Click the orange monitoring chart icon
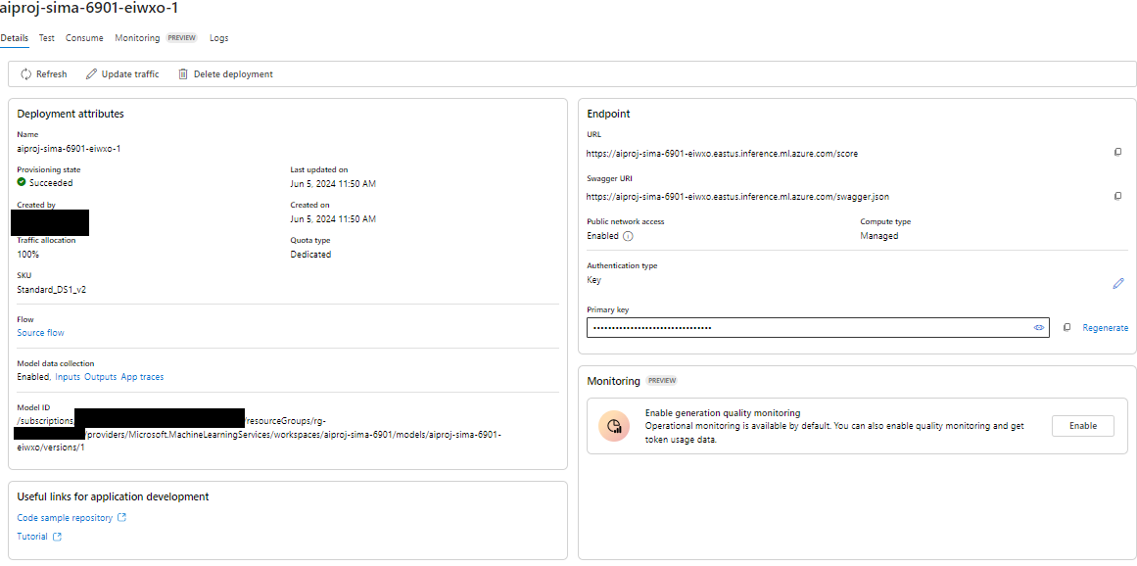 coord(614,425)
